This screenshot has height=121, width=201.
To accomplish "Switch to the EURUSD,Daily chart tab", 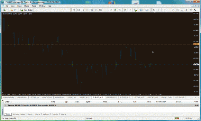I will [x=8, y=98].
